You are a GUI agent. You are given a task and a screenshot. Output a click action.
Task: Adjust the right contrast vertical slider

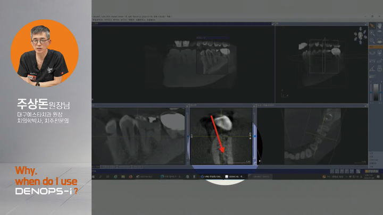(380, 92)
